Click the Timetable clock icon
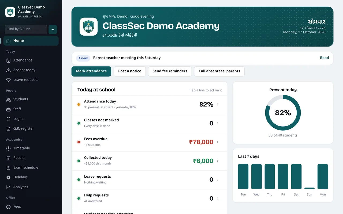Screen dimensions: 343x214 click(x=9, y=148)
